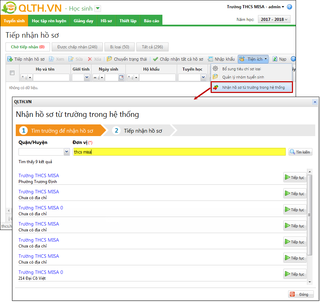Click the arrows icon for Nhận hồ sơ từ trường
The image size is (320, 303).
pos(216,87)
